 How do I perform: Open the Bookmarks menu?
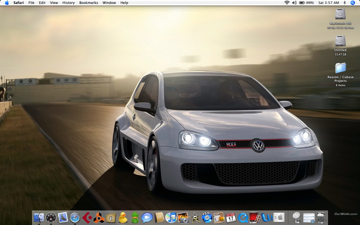click(88, 3)
